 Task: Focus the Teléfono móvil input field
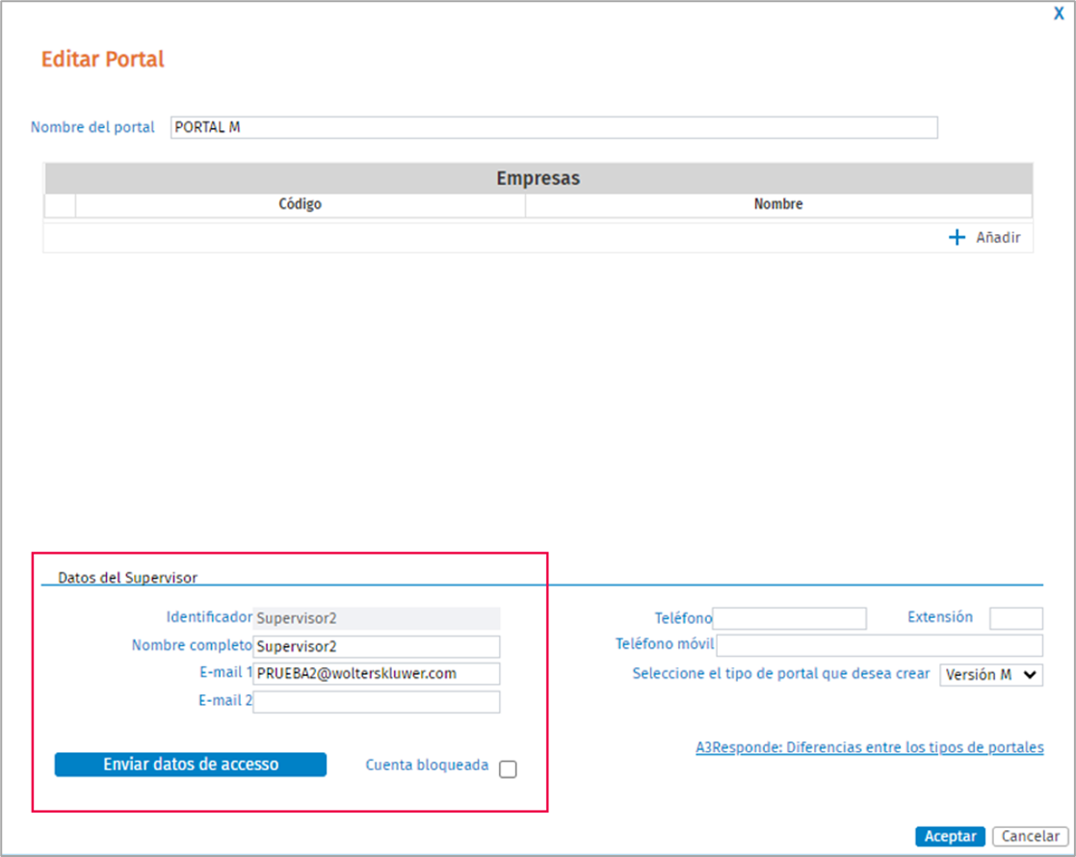point(879,646)
